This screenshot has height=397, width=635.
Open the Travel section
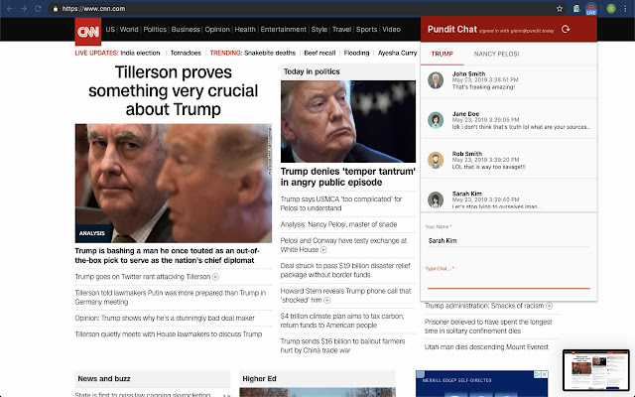point(341,29)
